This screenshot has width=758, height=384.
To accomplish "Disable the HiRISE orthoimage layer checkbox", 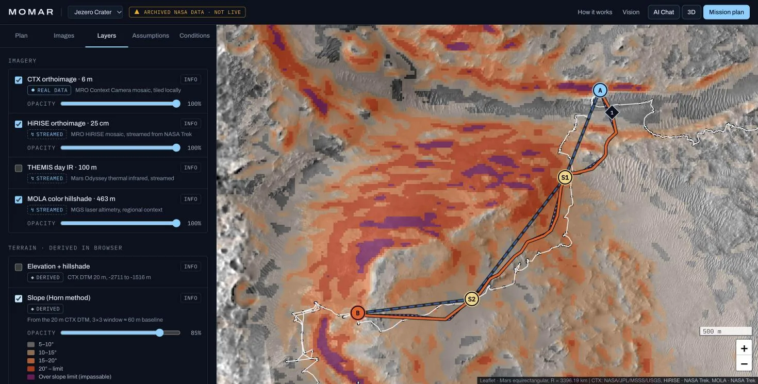I will pos(19,124).
